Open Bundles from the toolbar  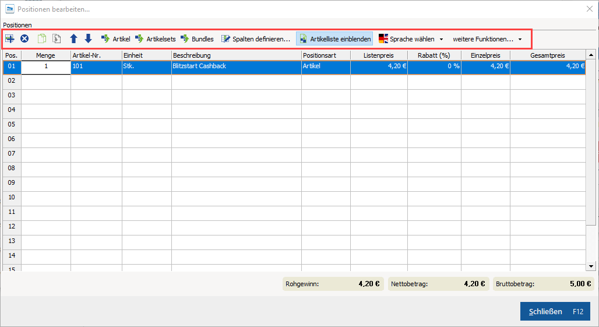coord(197,39)
